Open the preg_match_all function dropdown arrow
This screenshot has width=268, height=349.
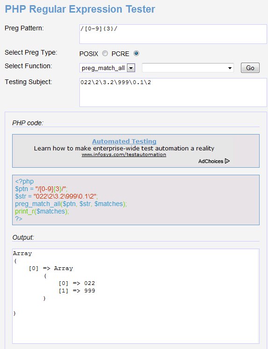[131, 68]
